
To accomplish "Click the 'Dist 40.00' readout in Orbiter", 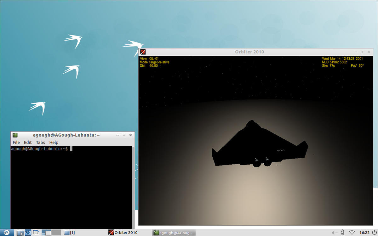I will coord(149,66).
